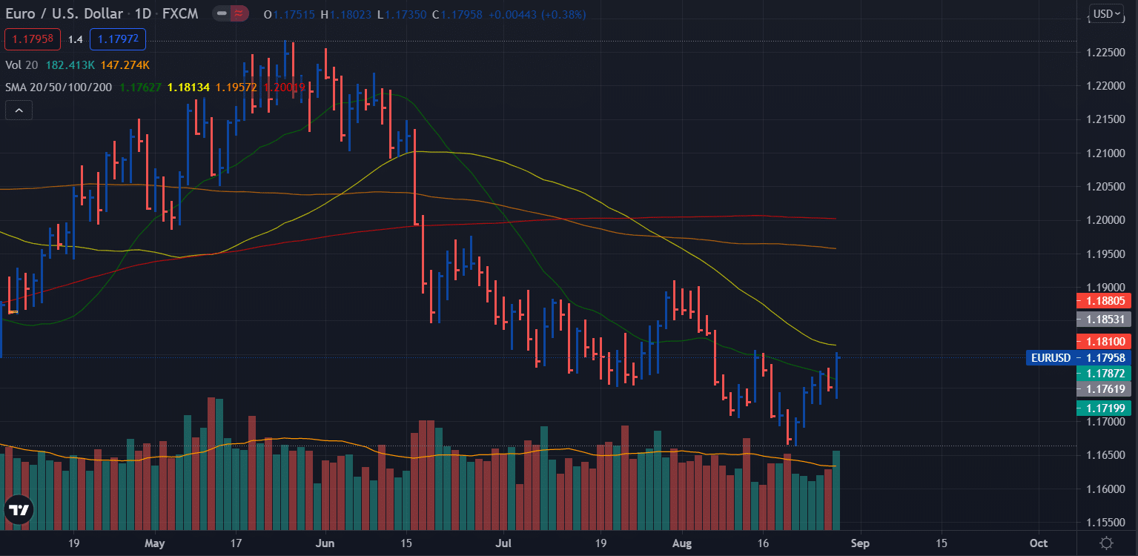This screenshot has height=556, width=1138.
Task: Click the Aug label on time axis
Action: [681, 543]
